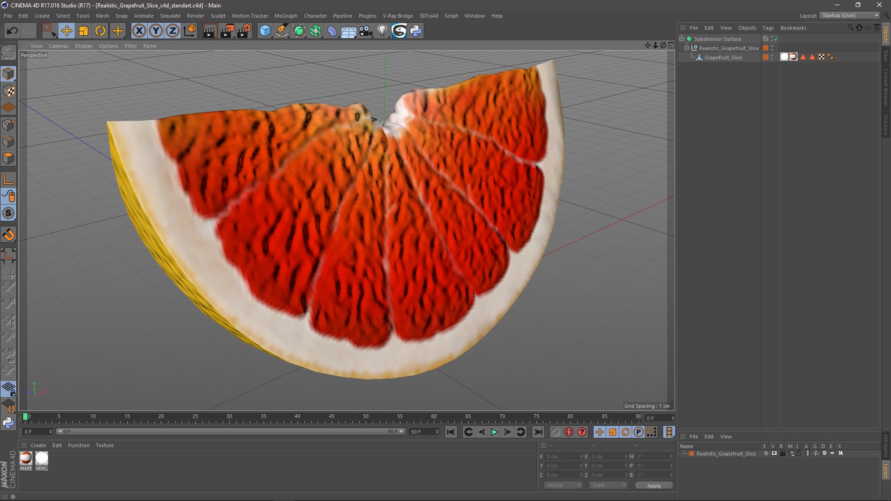
Task: Click frame 45 on the timeline ruler
Action: point(331,417)
